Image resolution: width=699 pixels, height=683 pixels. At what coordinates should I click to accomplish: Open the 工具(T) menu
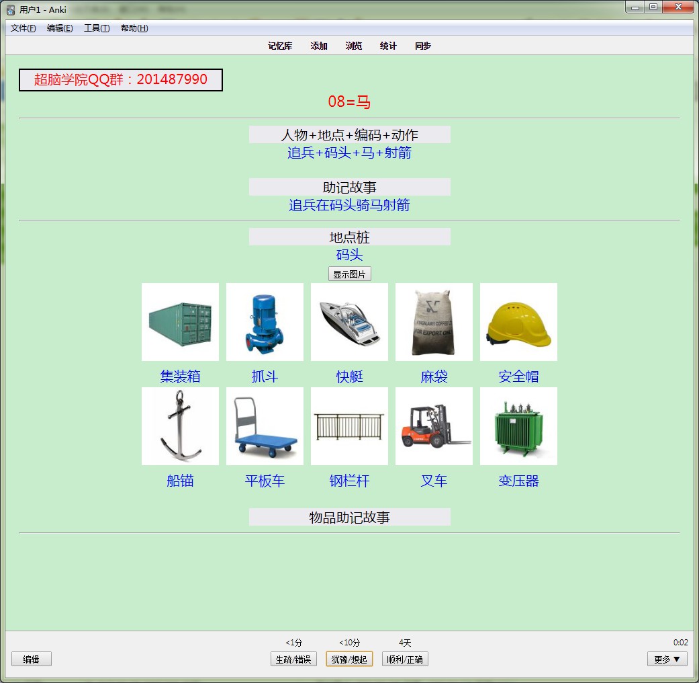(x=97, y=28)
